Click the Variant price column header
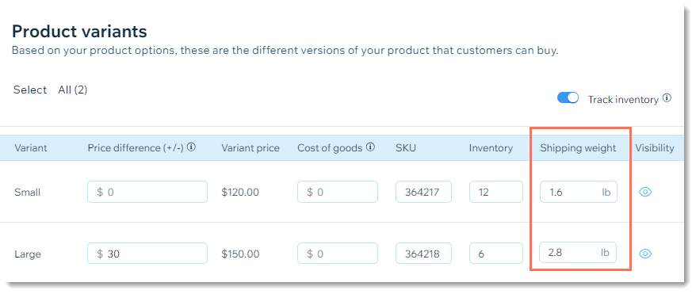Image resolution: width=696 pixels, height=294 pixels. pyautogui.click(x=250, y=148)
